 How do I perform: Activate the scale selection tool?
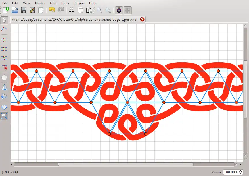4,116
